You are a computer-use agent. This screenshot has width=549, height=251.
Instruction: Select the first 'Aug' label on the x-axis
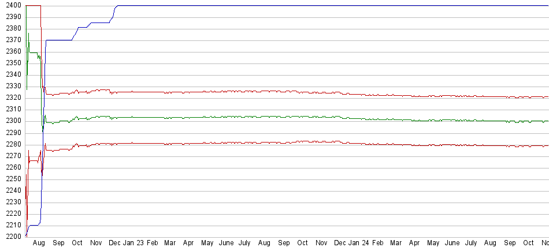point(39,244)
